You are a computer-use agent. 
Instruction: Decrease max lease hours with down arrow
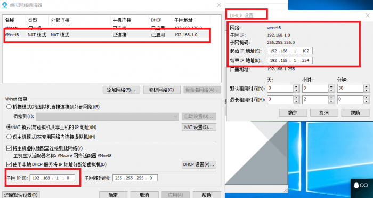click(331, 101)
